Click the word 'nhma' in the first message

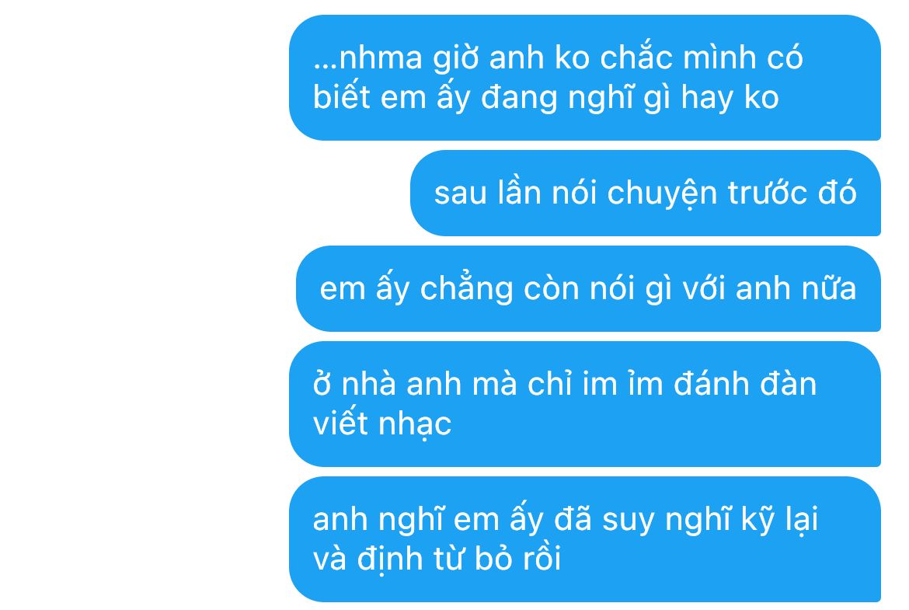tap(380, 58)
